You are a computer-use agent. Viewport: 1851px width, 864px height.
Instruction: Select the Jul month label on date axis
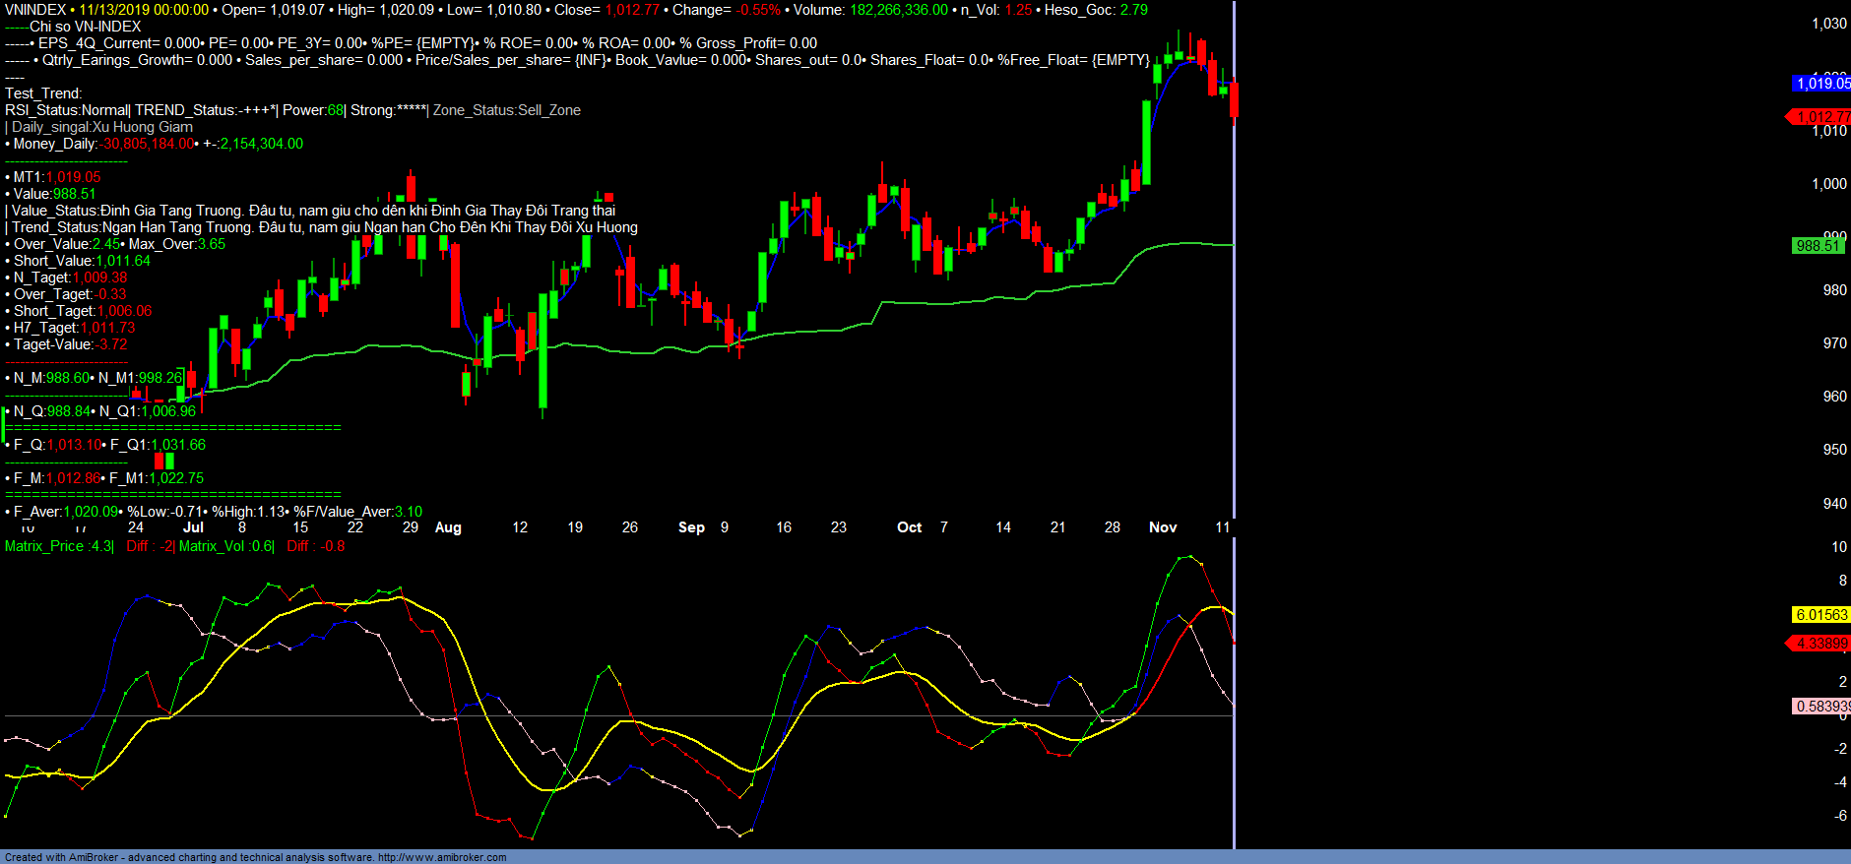pyautogui.click(x=193, y=527)
